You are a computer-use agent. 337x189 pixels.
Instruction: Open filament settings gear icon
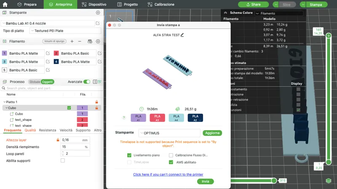point(98,41)
